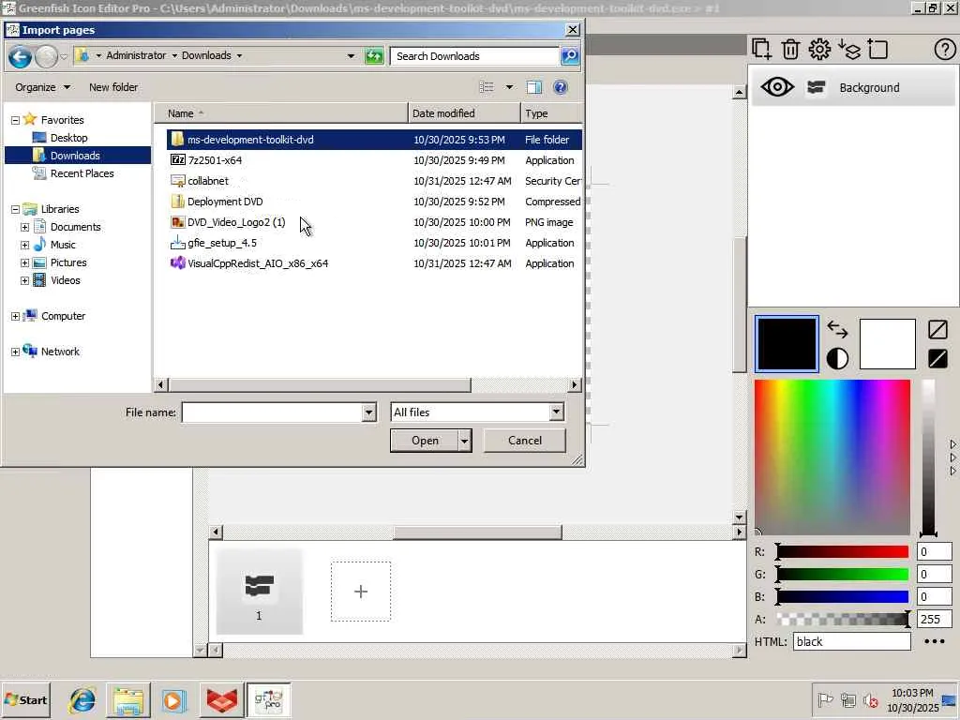Sort by the Name column header
The image size is (960, 720).
pos(280,113)
